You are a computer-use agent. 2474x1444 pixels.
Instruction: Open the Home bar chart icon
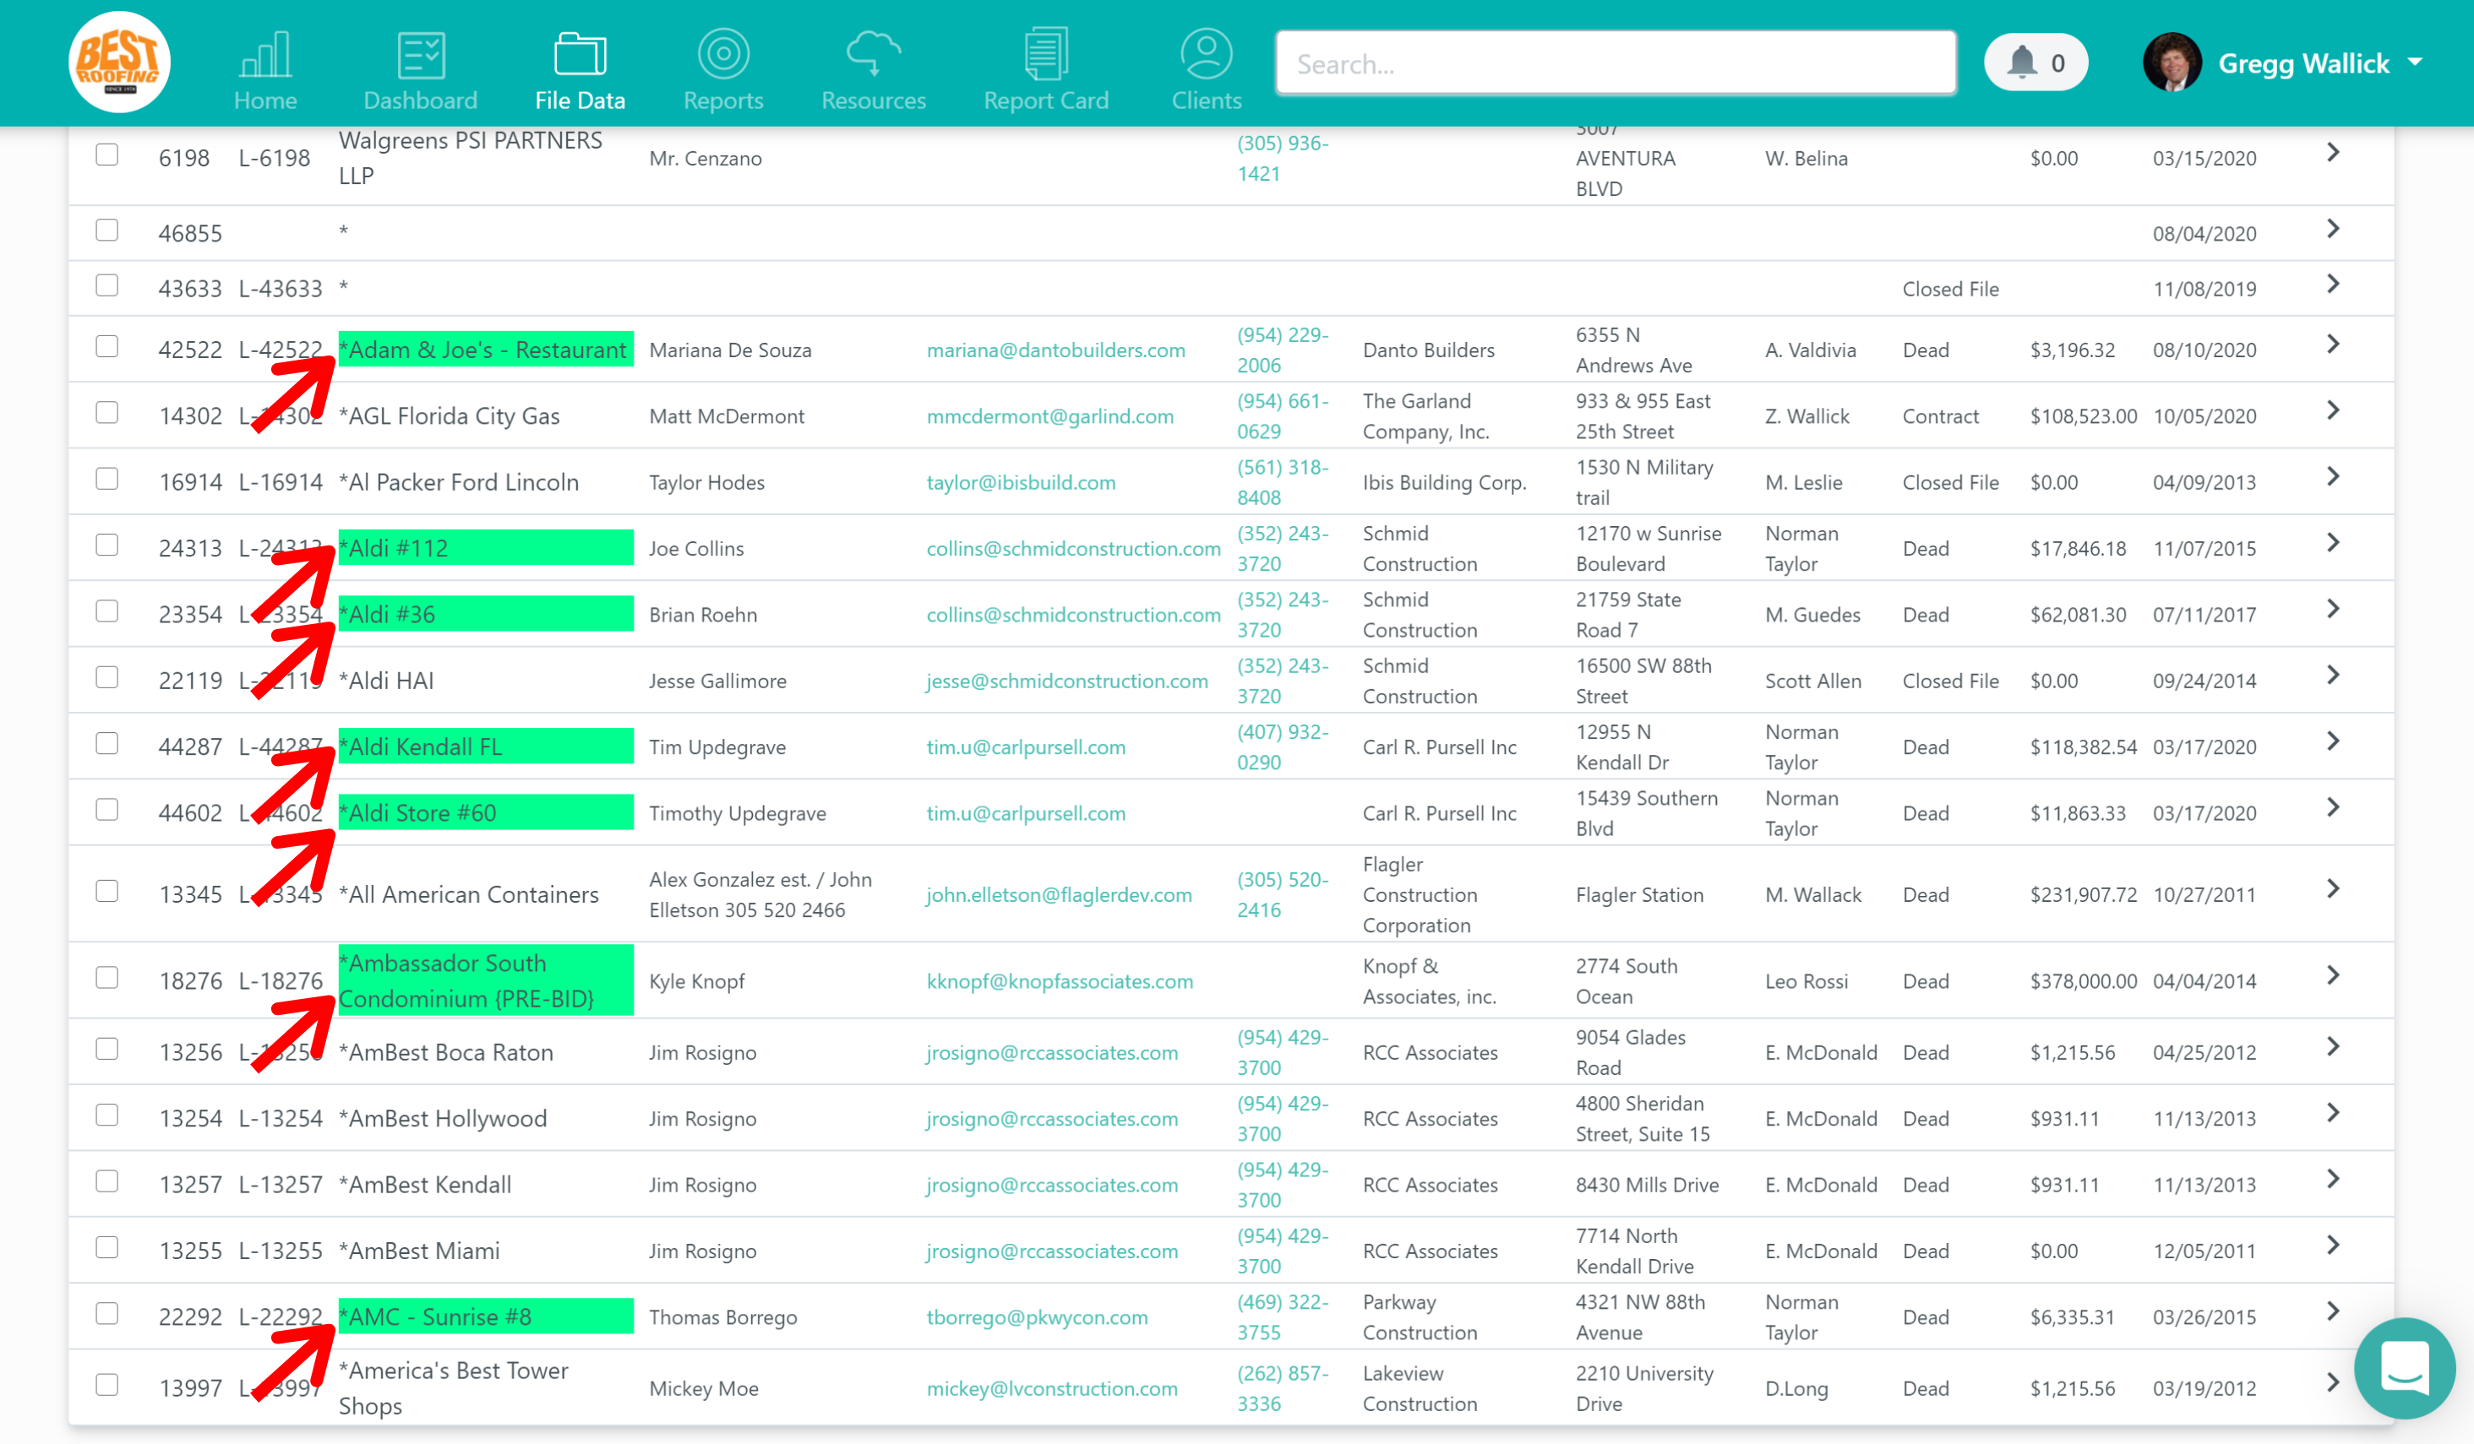[x=265, y=54]
